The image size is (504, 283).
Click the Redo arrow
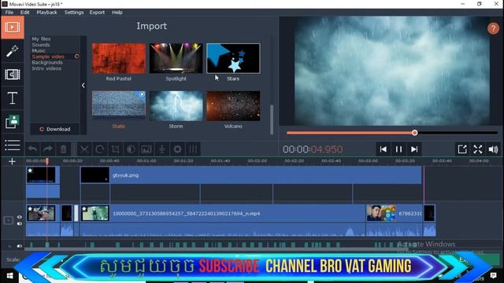(x=48, y=149)
